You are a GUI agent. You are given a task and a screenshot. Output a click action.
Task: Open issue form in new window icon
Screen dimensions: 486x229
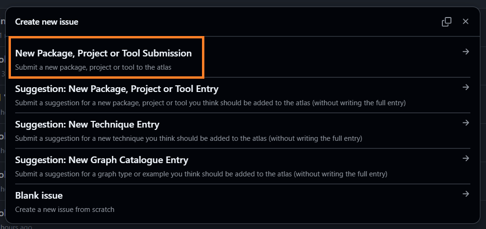447,22
